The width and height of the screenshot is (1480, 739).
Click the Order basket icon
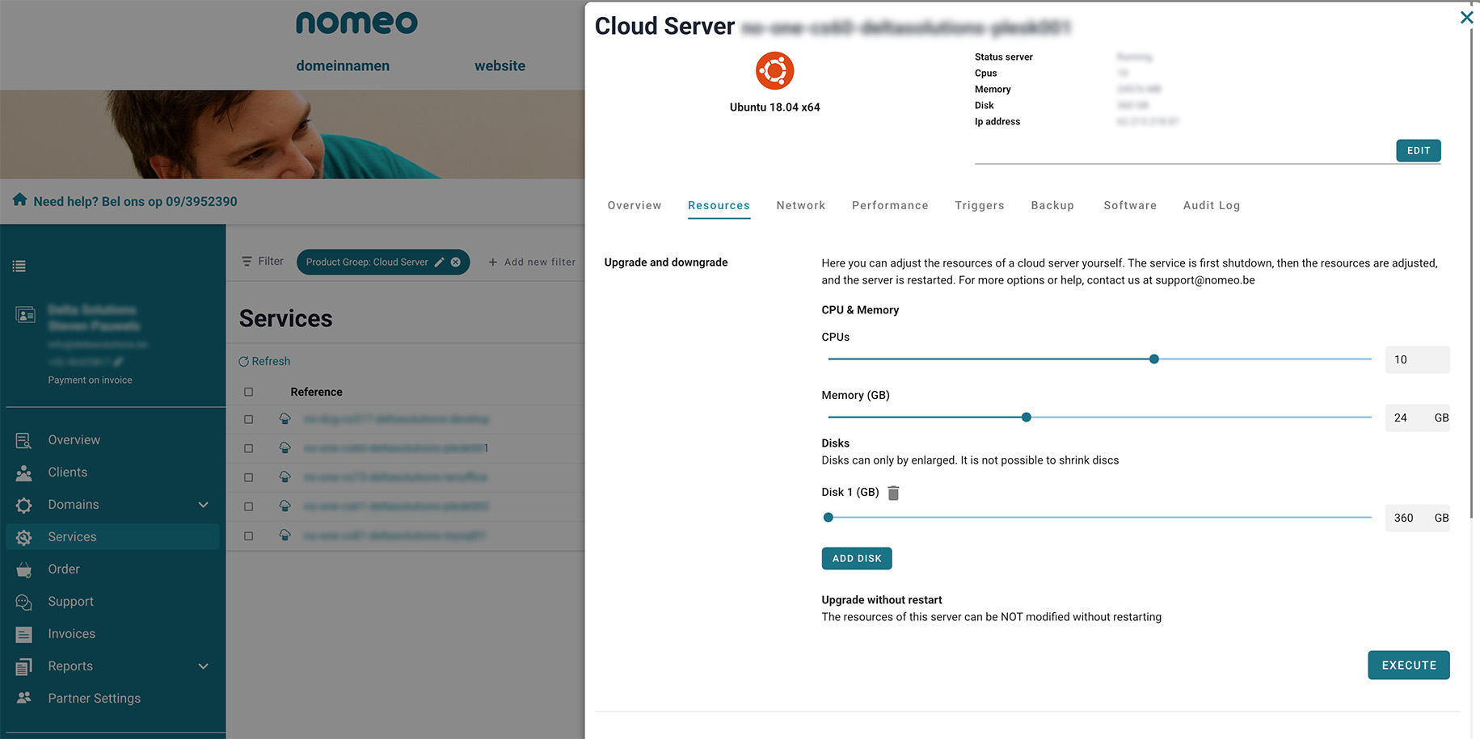coord(23,569)
